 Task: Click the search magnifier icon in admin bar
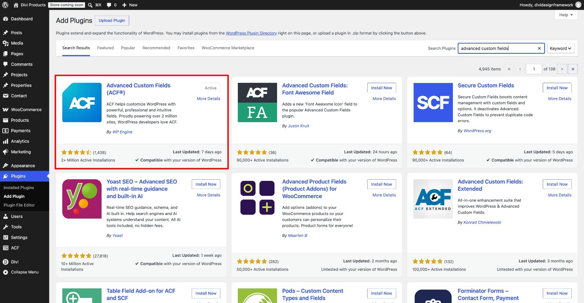[90, 5]
